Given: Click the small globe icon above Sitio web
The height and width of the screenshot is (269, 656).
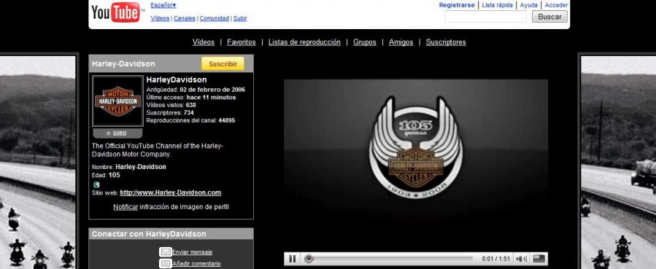Looking at the screenshot, I should click(x=96, y=184).
